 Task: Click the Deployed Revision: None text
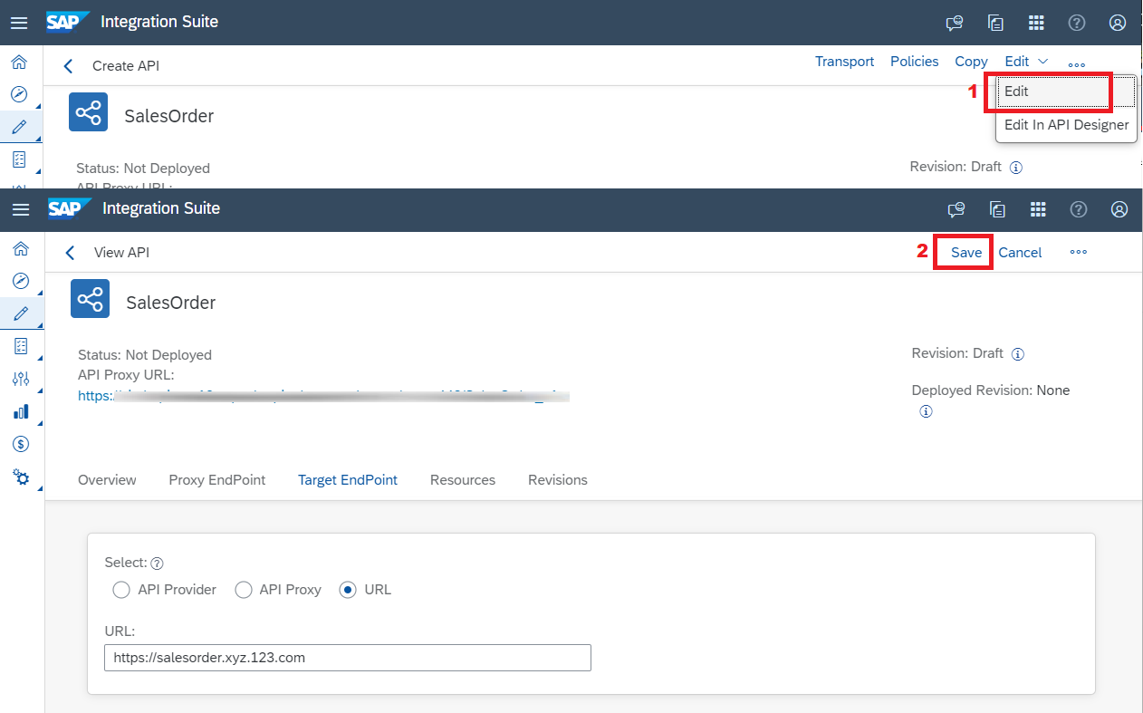(991, 390)
